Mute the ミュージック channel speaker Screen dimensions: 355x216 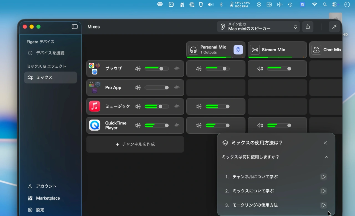138,106
